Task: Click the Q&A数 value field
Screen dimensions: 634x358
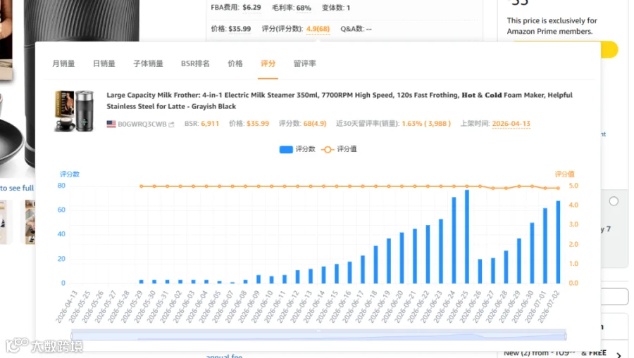Action: point(368,29)
